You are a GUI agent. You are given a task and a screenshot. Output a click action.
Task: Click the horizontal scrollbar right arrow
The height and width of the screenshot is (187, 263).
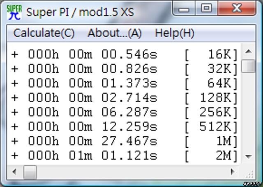click(x=233, y=172)
